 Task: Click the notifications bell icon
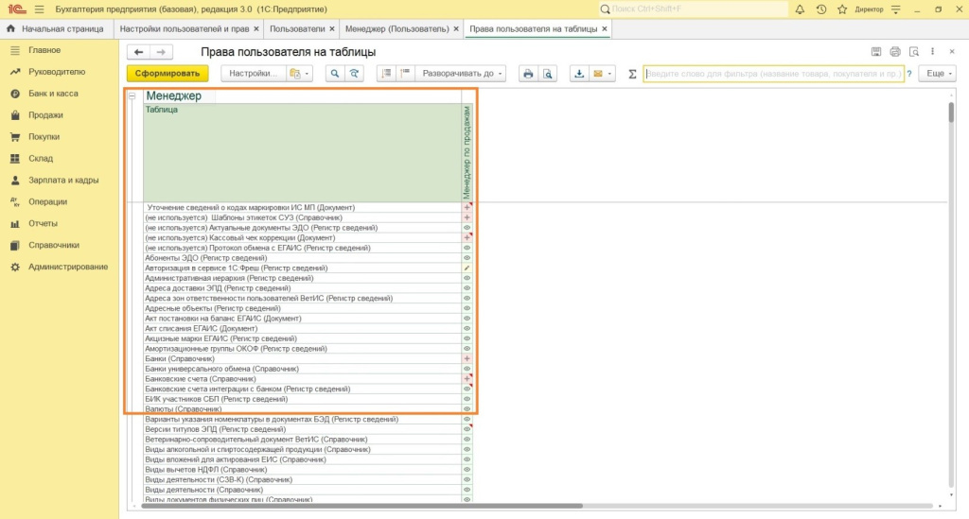[801, 9]
